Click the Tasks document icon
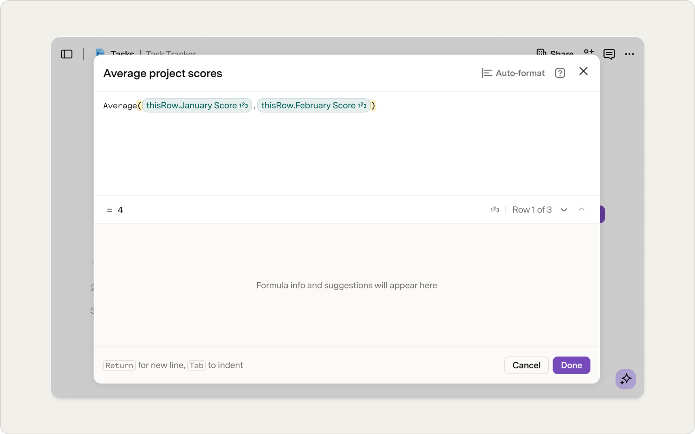695x434 pixels. [x=100, y=52]
